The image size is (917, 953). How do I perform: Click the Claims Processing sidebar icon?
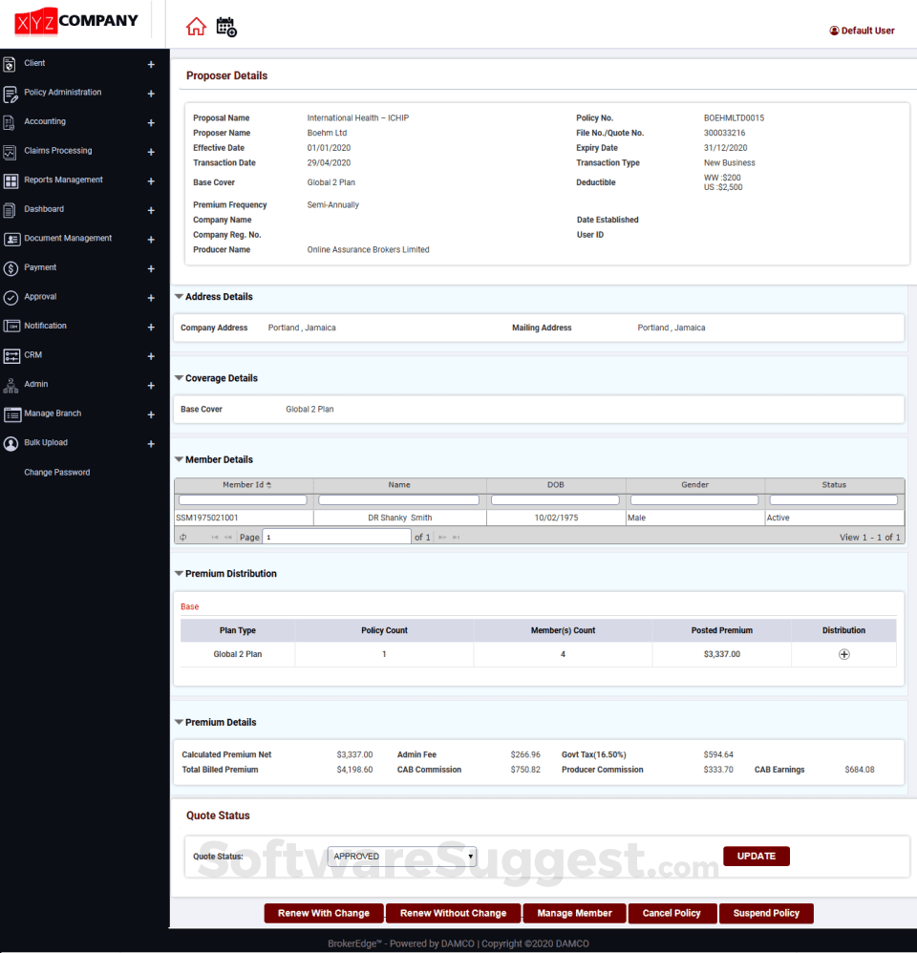[x=11, y=152]
